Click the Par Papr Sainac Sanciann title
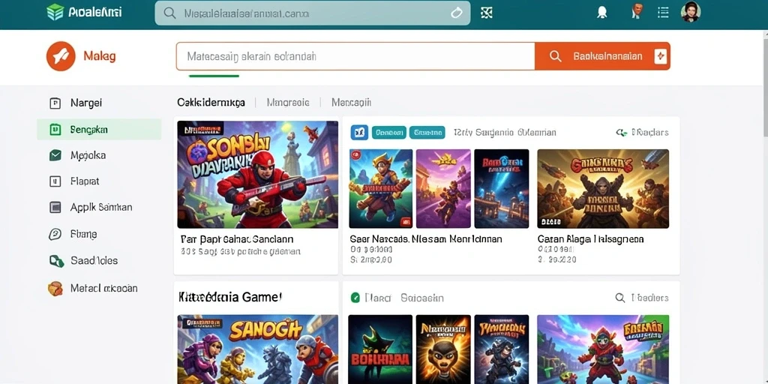The image size is (768, 384). click(237, 239)
